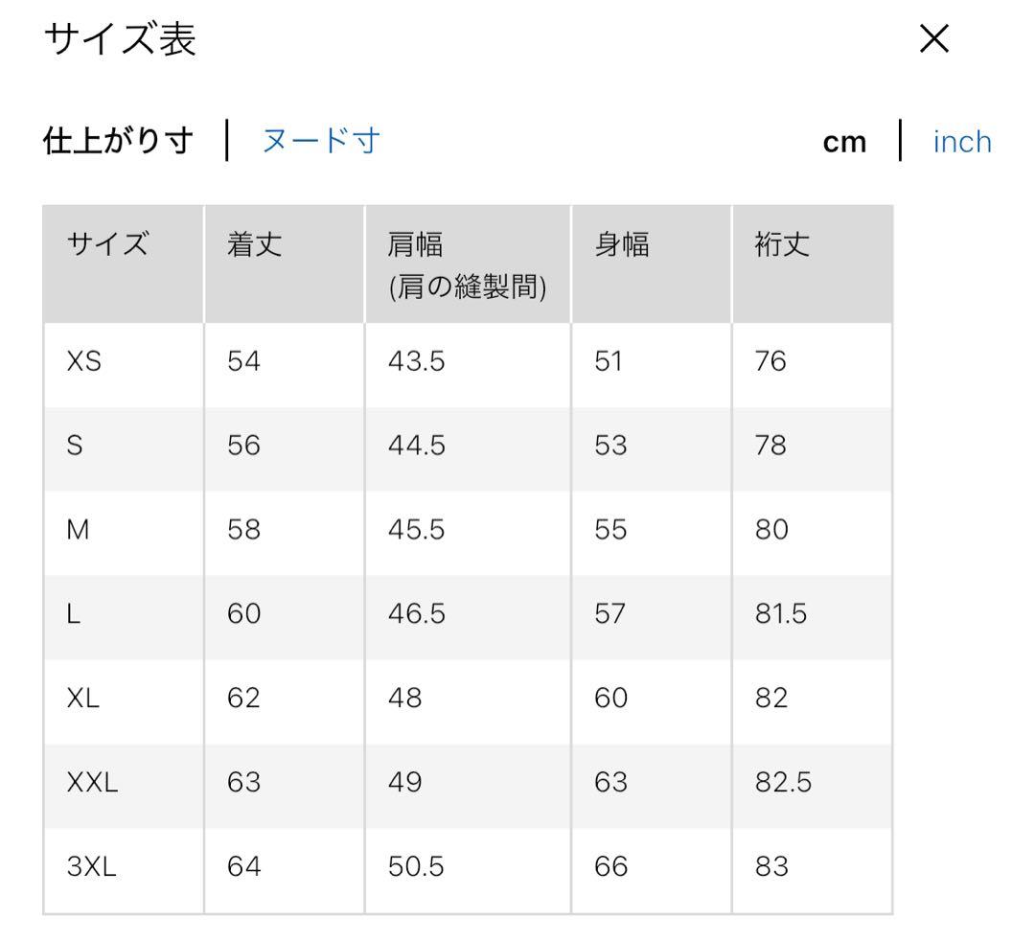This screenshot has height=941, width=1035.
Task: Select the L size row
Action: [77, 613]
